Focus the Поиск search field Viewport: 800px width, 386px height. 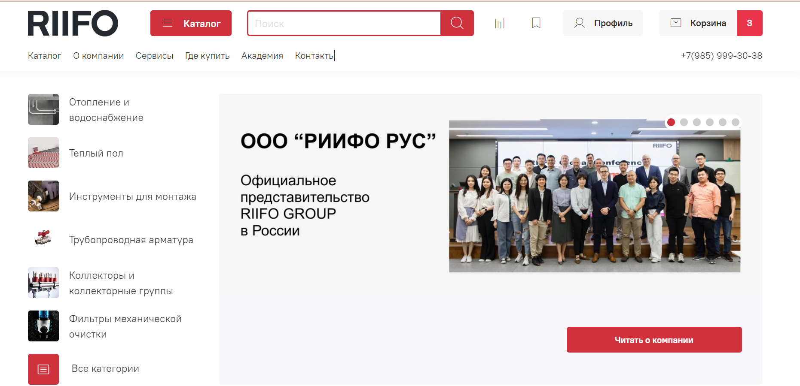[344, 23]
